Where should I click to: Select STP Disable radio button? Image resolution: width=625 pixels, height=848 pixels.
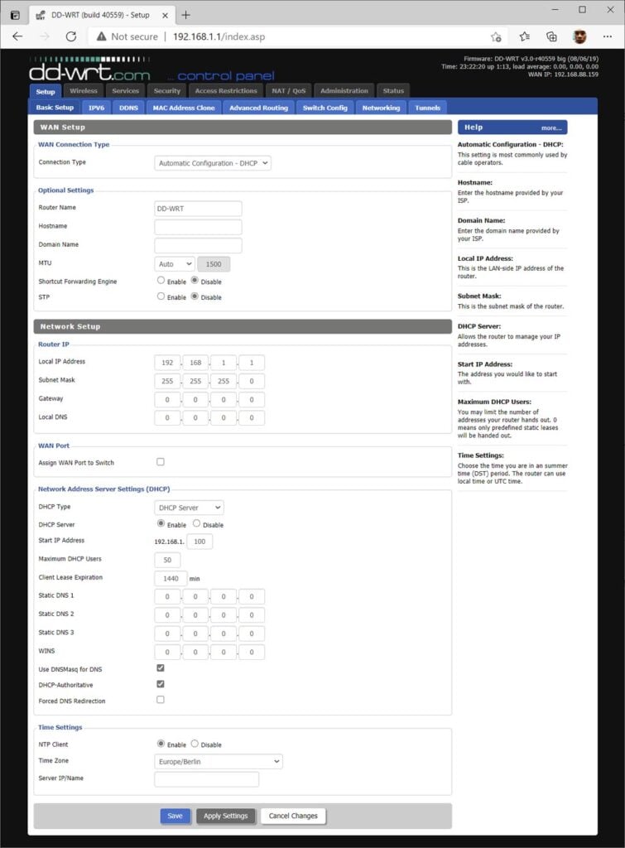[x=195, y=296]
